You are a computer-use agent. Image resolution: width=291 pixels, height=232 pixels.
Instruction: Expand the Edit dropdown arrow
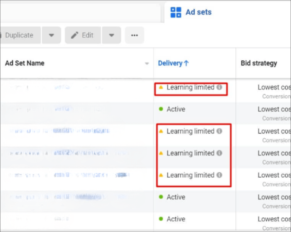pyautogui.click(x=111, y=35)
